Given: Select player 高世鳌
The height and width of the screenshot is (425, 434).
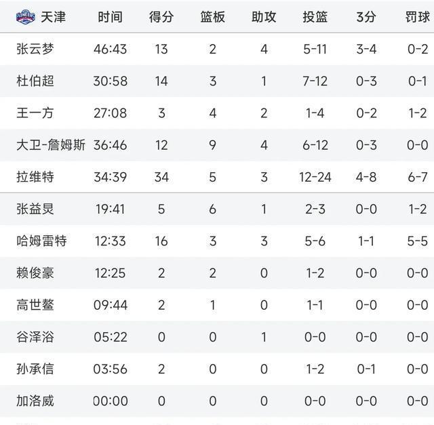Looking at the screenshot, I should click(x=35, y=305).
